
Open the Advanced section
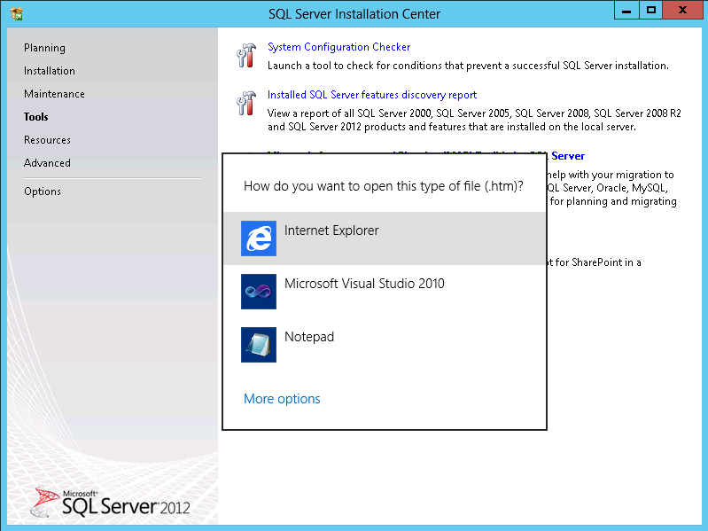tap(48, 163)
